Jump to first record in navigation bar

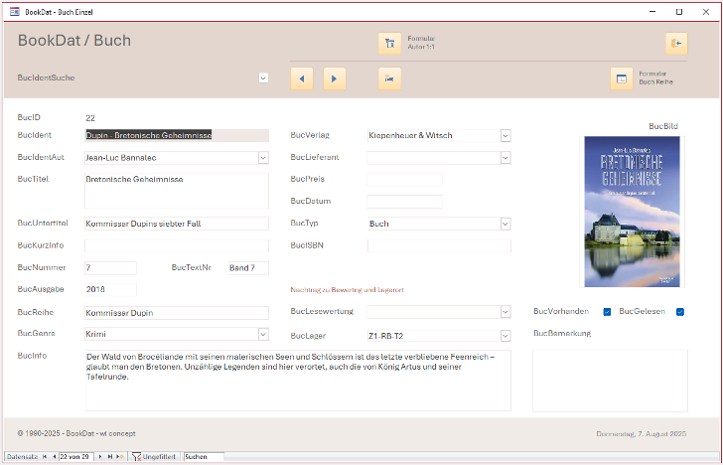click(44, 457)
